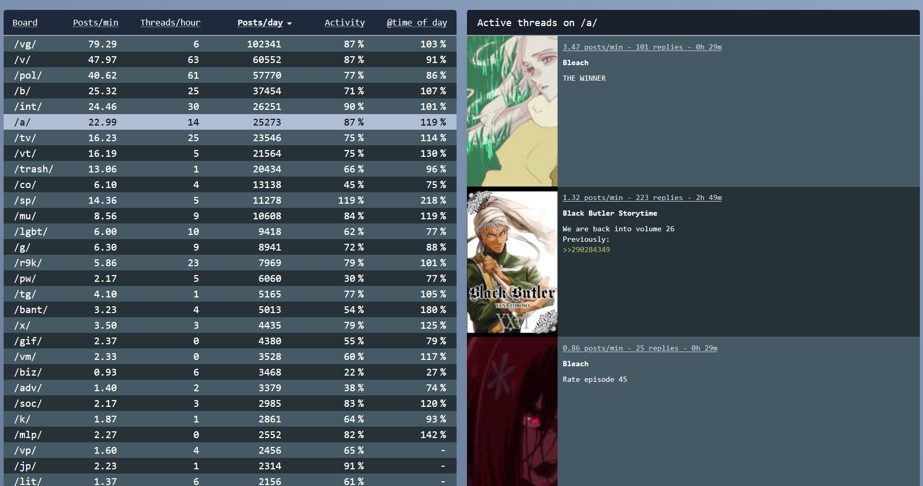Select the /trash/ board row
This screenshot has width=923, height=486.
[230, 169]
